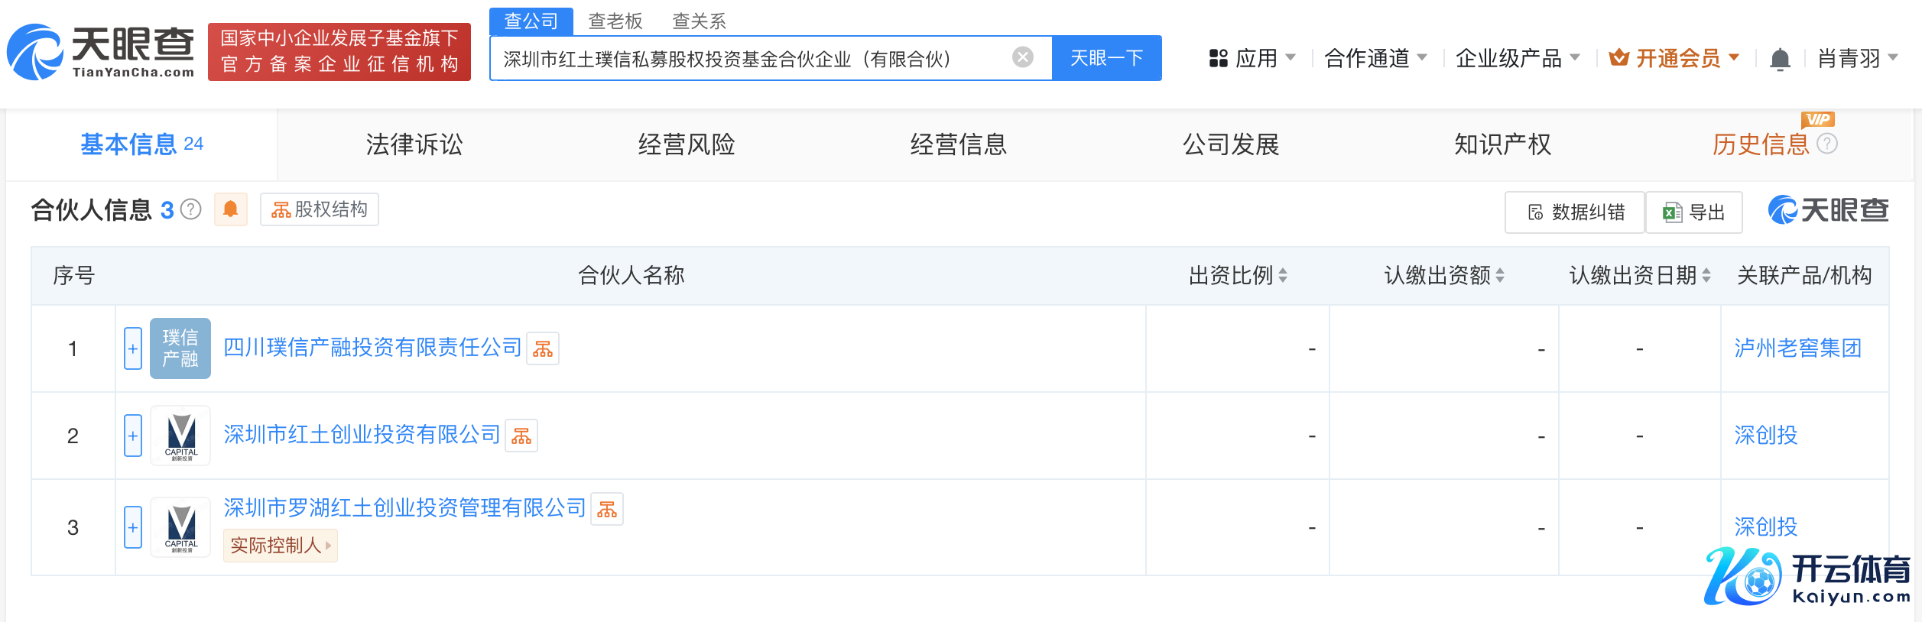Clear the search box with X icon
The width and height of the screenshot is (1922, 622).
pos(1022,57)
